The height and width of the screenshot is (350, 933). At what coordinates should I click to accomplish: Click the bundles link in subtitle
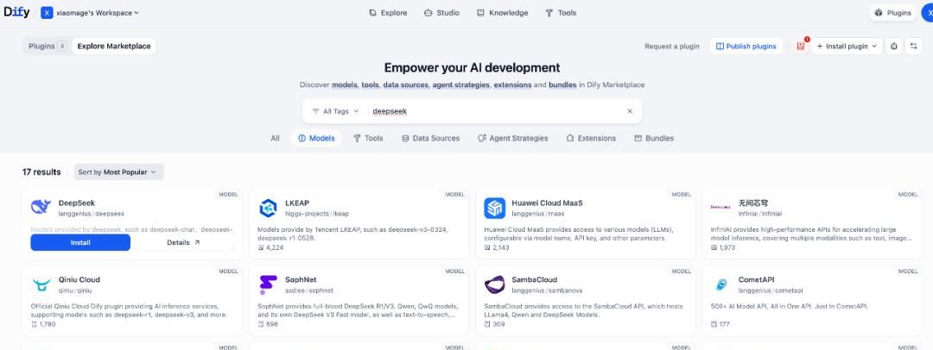point(562,85)
